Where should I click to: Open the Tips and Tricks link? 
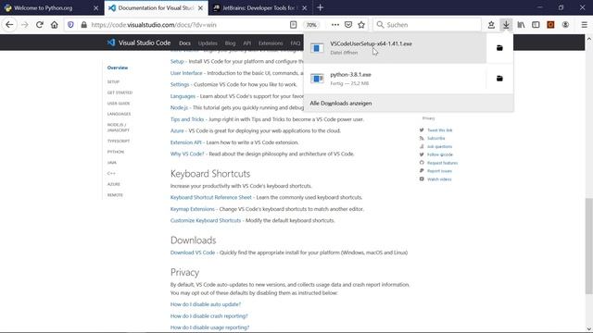pos(187,119)
